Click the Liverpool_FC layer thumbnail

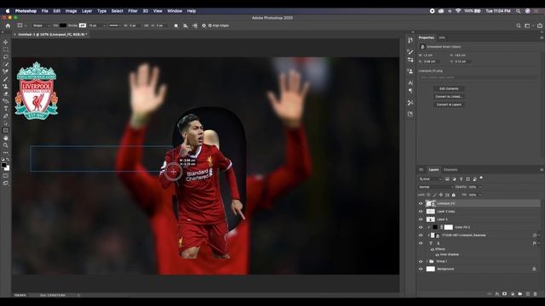(431, 204)
